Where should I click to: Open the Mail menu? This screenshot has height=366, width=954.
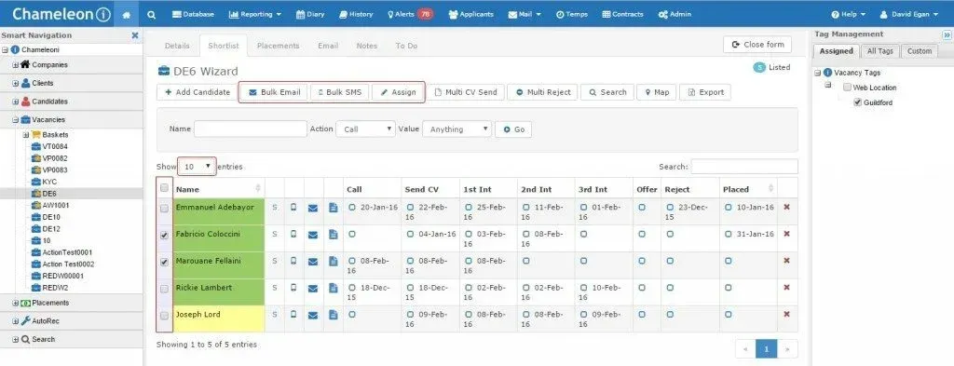525,14
